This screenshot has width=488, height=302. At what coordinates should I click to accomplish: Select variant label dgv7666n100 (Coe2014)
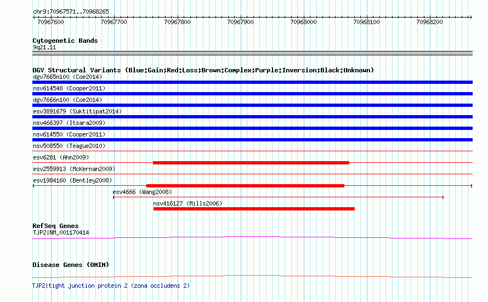[x=67, y=100]
